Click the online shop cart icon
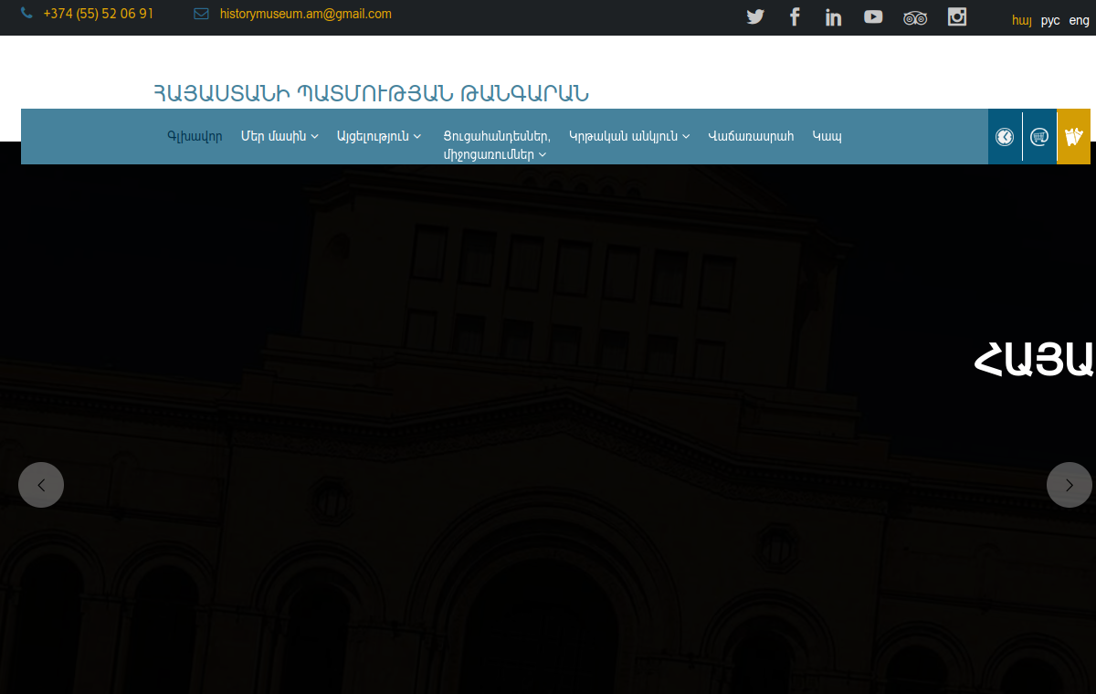 (1039, 137)
